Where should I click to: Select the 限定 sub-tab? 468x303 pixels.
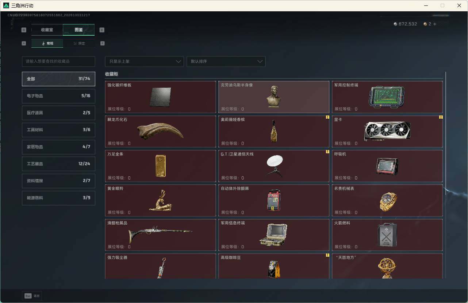[x=79, y=43]
